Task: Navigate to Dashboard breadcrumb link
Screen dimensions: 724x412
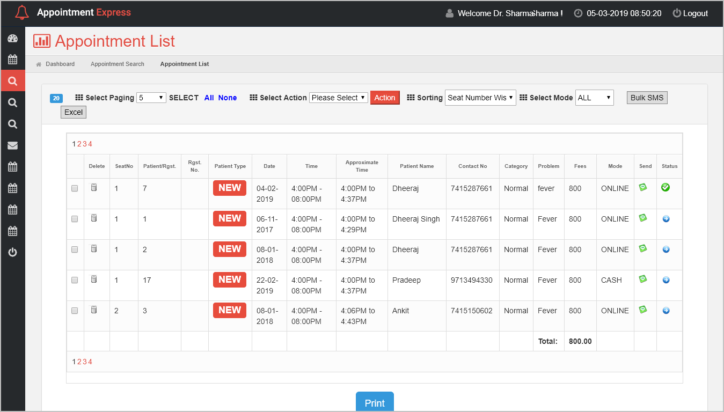Action: pyautogui.click(x=60, y=64)
